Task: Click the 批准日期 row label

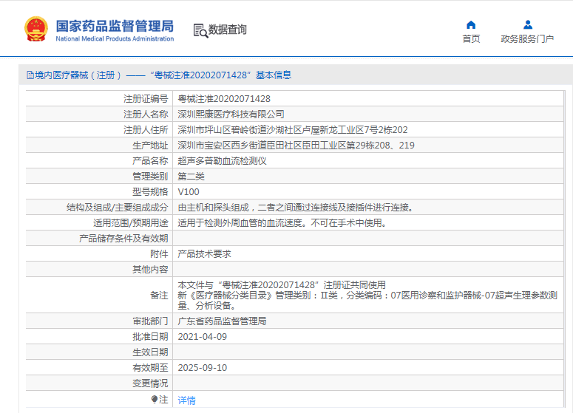Action: [x=150, y=337]
